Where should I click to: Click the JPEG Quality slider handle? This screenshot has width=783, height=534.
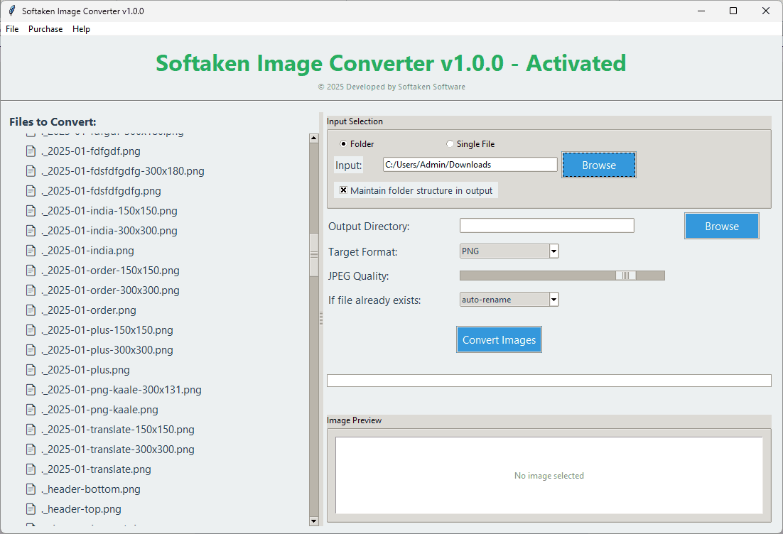625,276
